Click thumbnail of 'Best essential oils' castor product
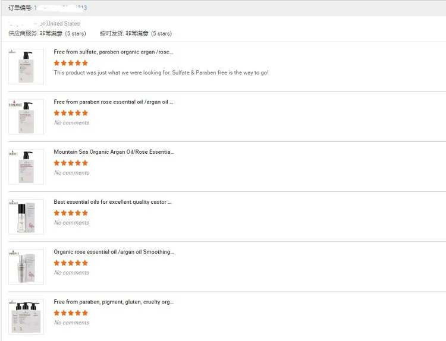 [26, 216]
